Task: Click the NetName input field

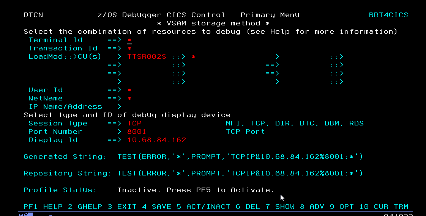Action: click(x=129, y=99)
